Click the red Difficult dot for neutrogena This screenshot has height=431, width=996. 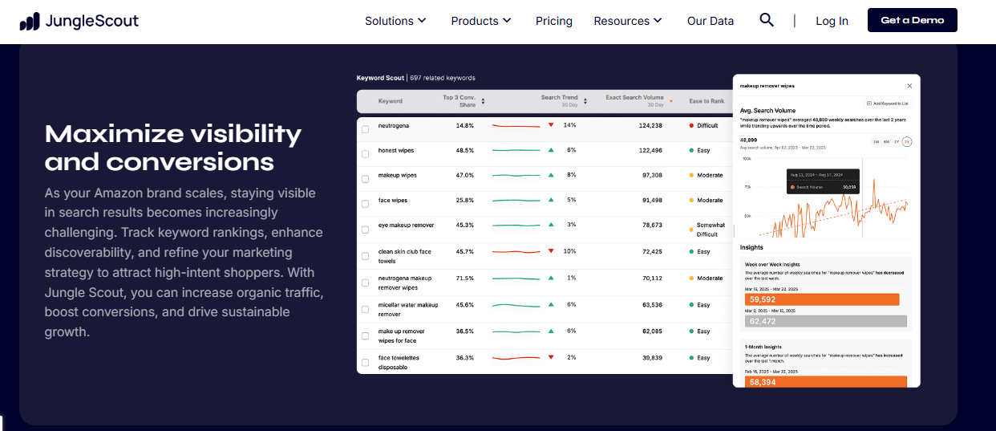point(691,126)
